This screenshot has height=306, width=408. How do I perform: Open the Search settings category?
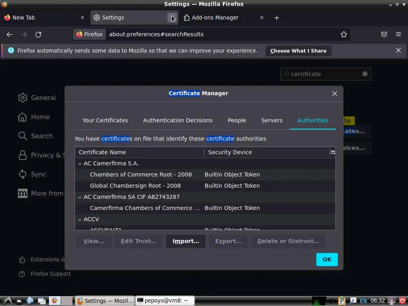[x=35, y=136]
